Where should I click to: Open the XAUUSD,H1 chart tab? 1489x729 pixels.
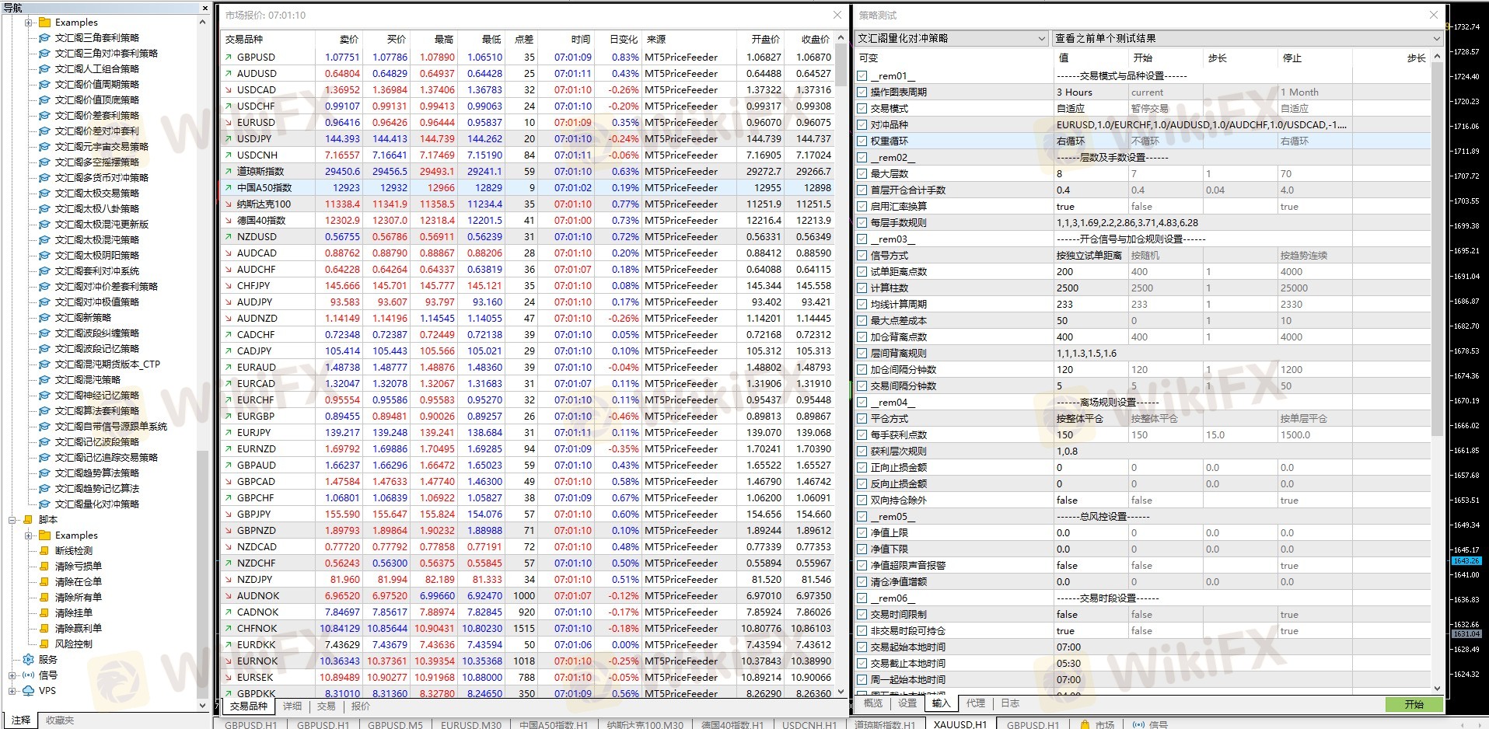click(959, 724)
